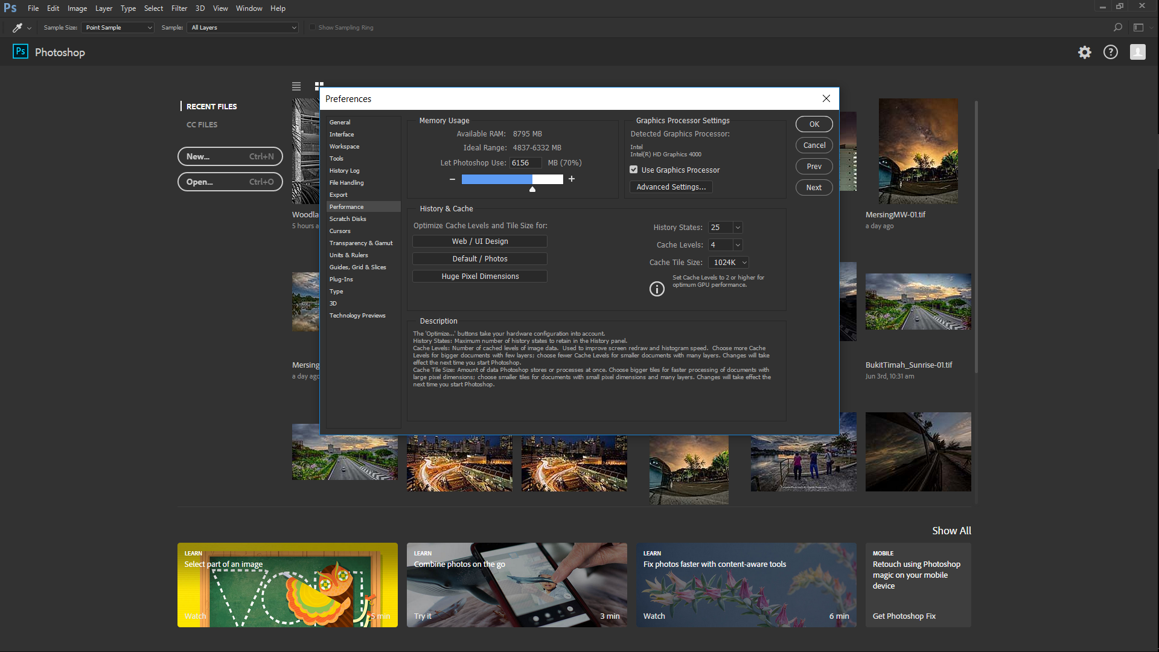1159x652 pixels.
Task: Click the memory slider triangle handle
Action: coord(532,189)
